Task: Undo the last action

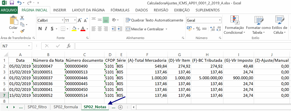Action: tap(19, 3)
